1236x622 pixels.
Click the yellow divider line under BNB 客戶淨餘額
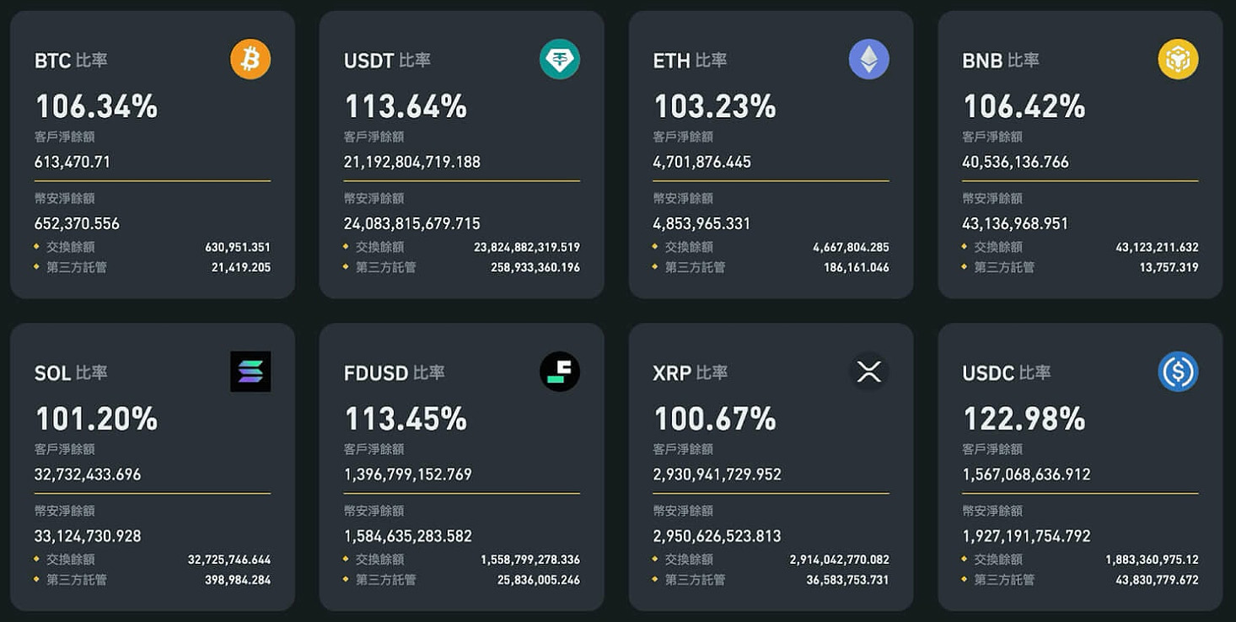tap(1081, 179)
